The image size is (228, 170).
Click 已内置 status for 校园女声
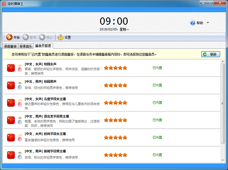click(x=157, y=68)
